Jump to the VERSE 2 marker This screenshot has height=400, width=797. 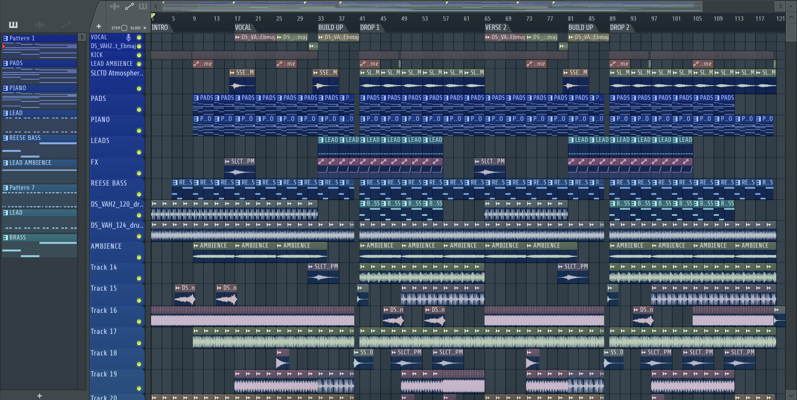click(x=495, y=28)
